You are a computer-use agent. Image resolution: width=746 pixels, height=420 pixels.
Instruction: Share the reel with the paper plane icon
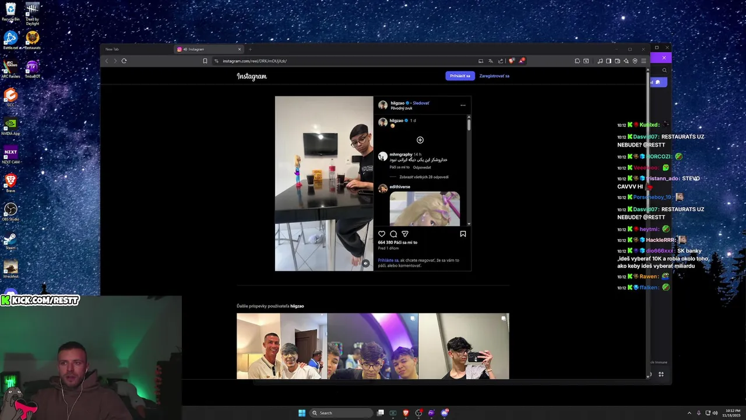[405, 234]
